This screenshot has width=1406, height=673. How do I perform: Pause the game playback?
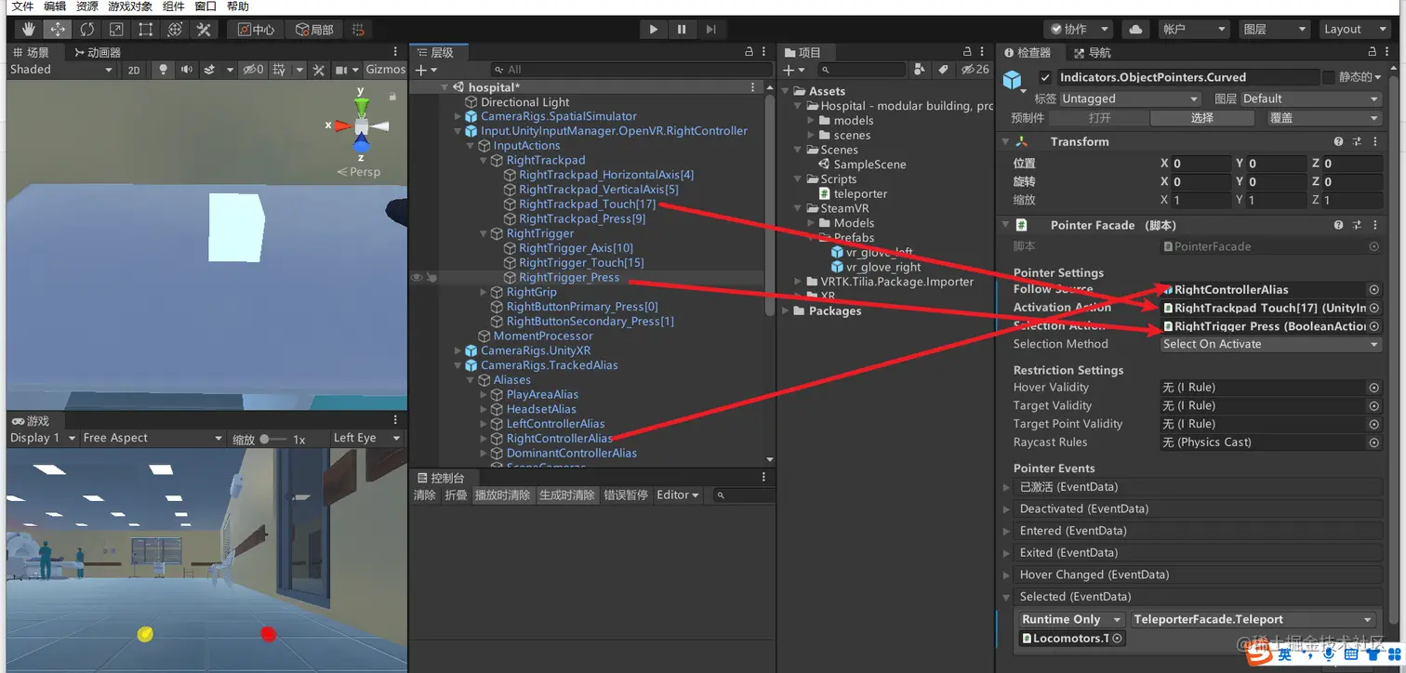point(682,29)
